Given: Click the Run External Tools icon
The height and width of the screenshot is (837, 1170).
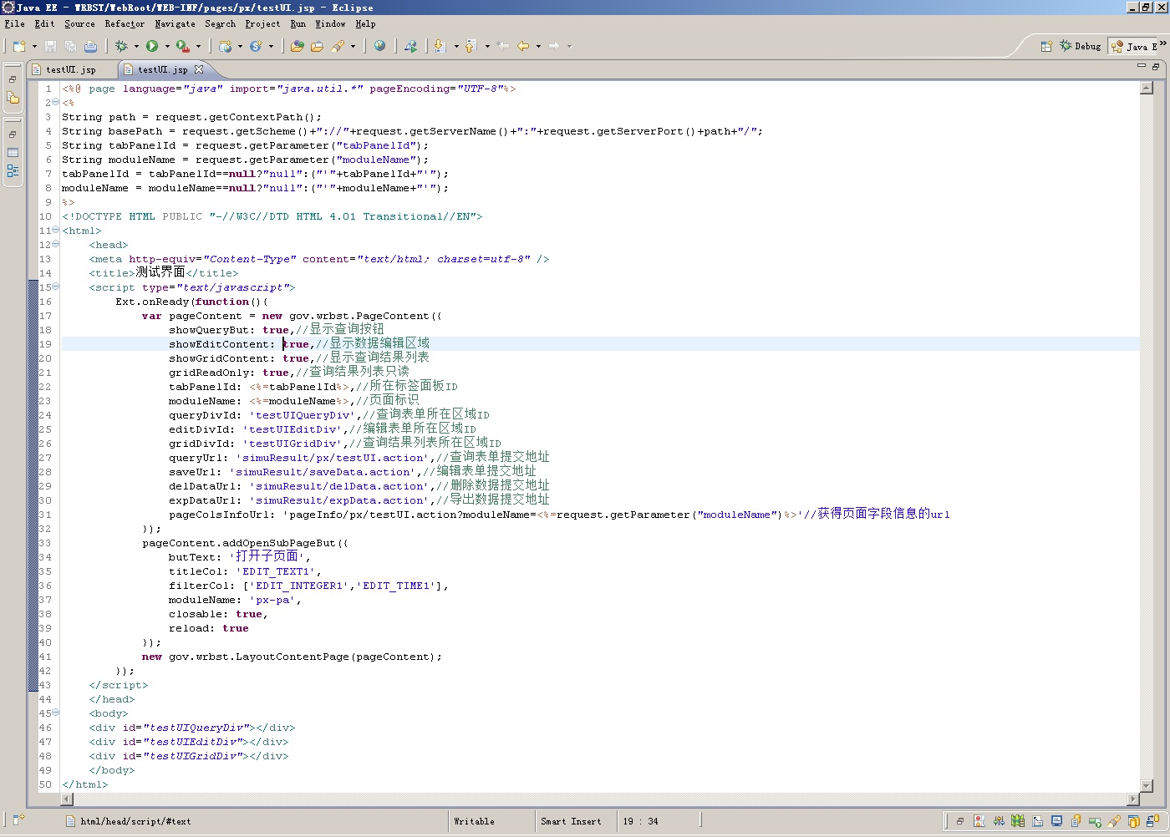Looking at the screenshot, I should (x=183, y=46).
